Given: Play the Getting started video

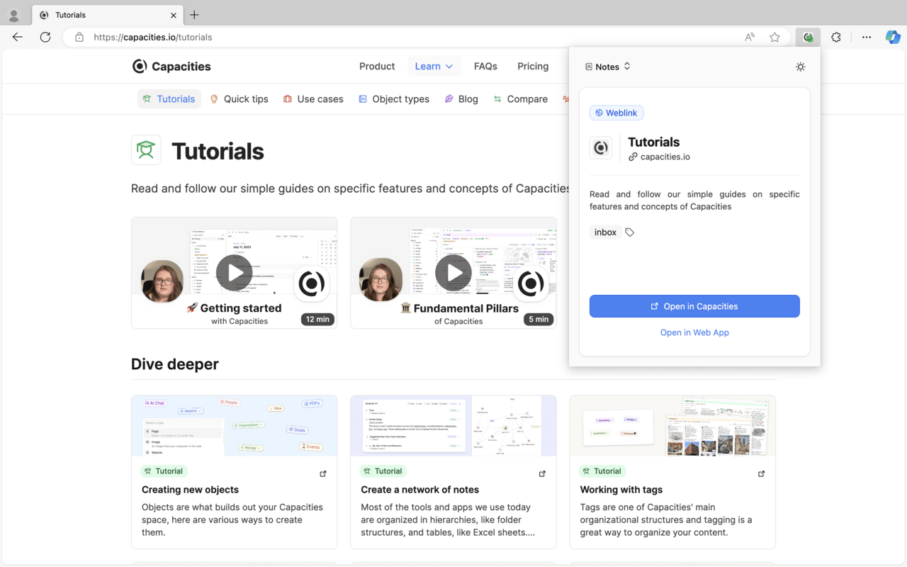Looking at the screenshot, I should click(235, 273).
